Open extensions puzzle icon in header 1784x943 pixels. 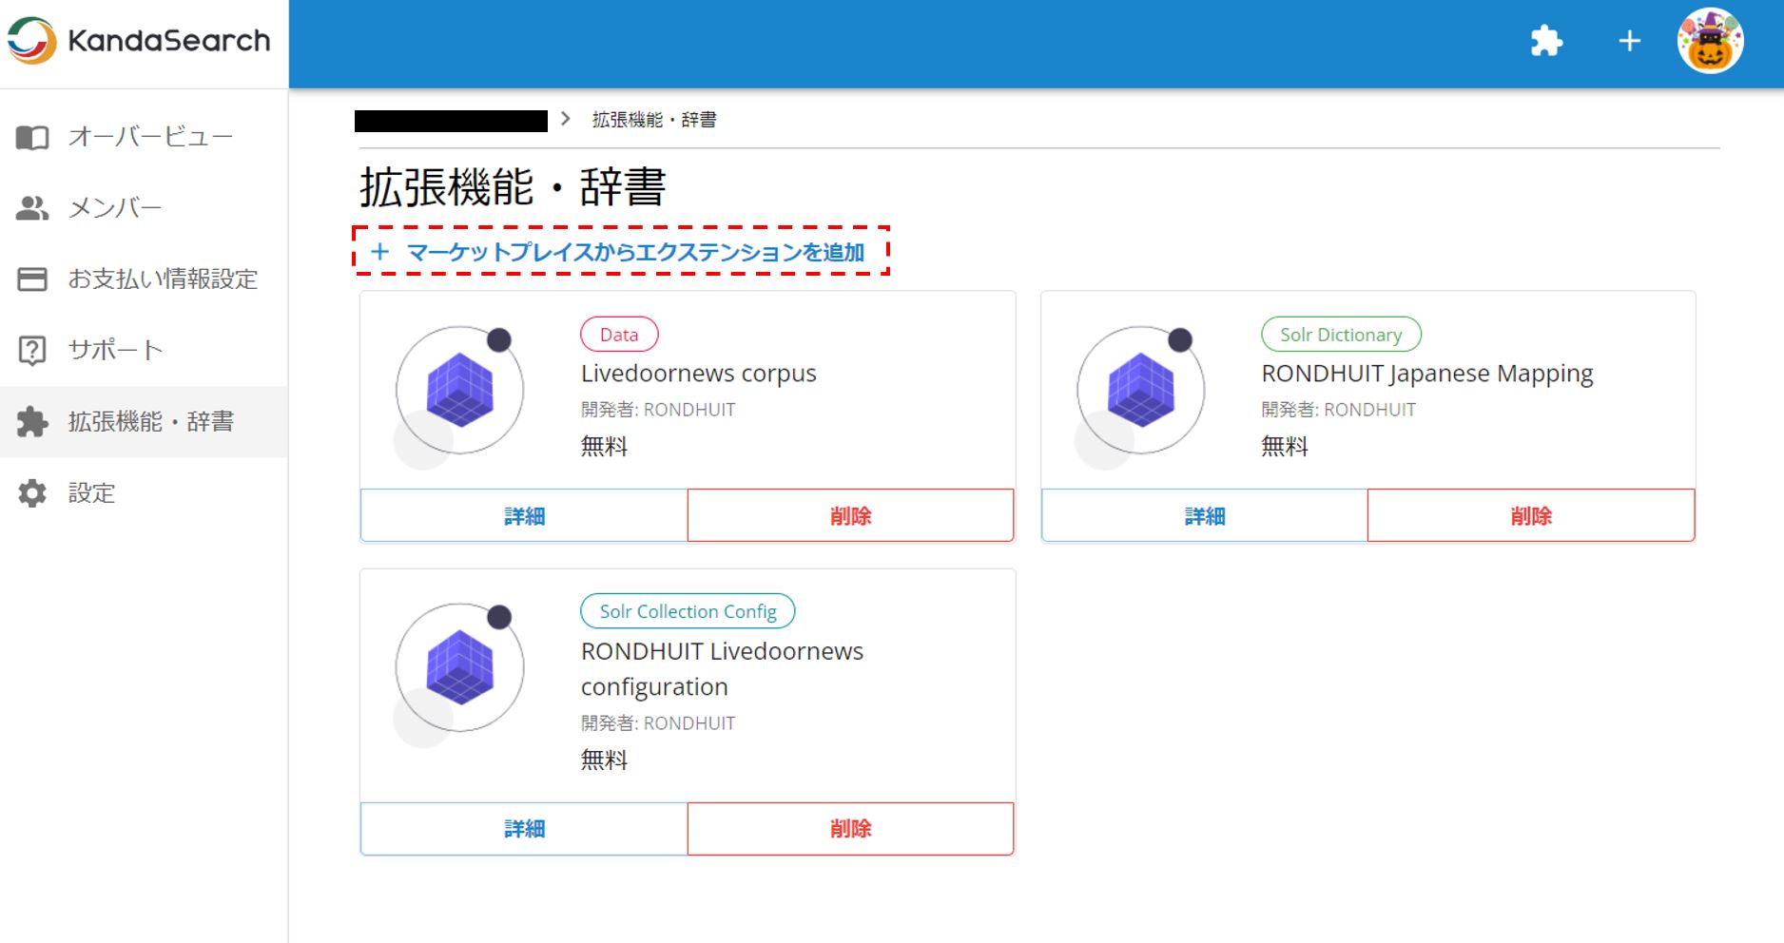coord(1546,41)
